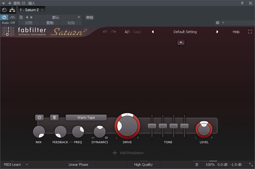The height and width of the screenshot is (169, 255).
Task: Click the first TONE slider handle
Action: pos(152,126)
